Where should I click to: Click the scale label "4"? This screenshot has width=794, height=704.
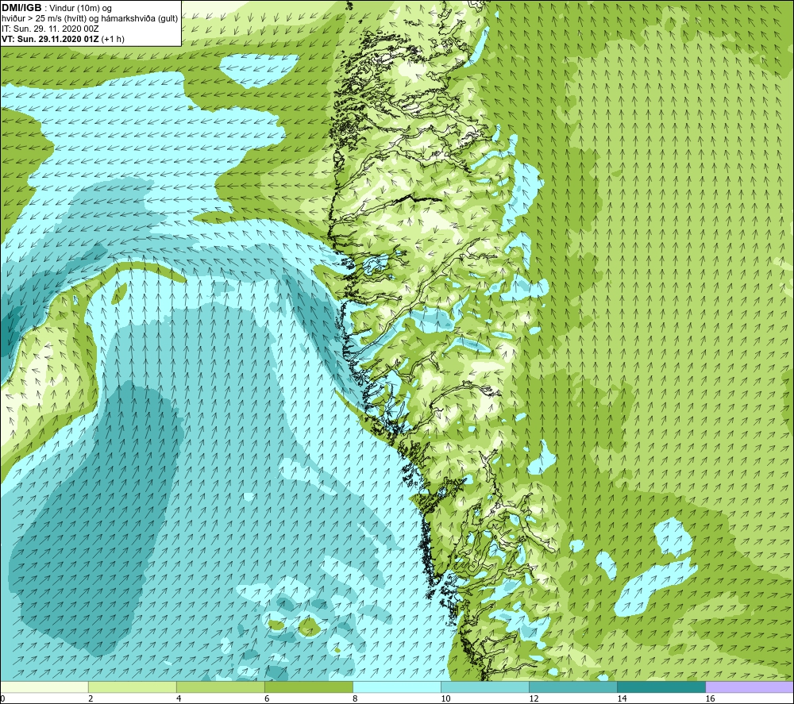coord(179,699)
